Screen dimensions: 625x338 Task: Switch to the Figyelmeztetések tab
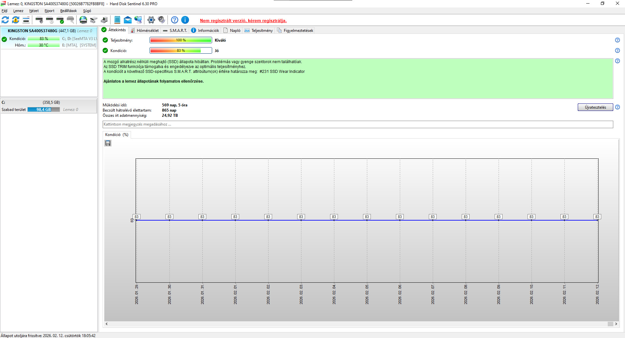tap(295, 30)
